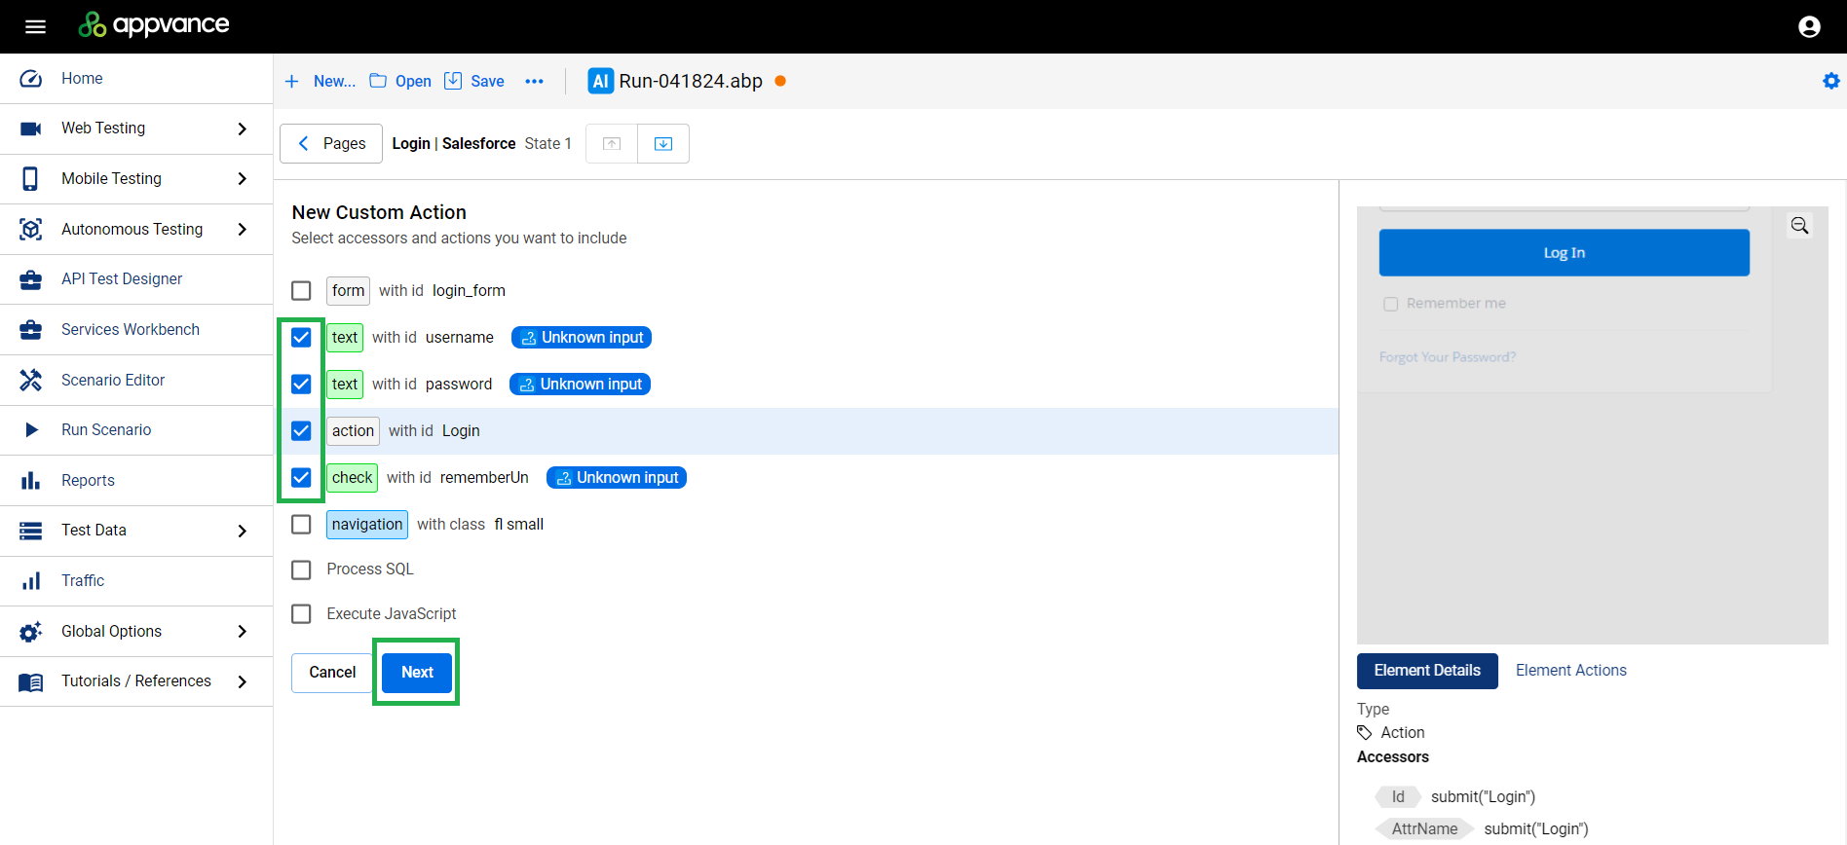Image resolution: width=1847 pixels, height=845 pixels.
Task: Click the Cancel button
Action: [332, 673]
